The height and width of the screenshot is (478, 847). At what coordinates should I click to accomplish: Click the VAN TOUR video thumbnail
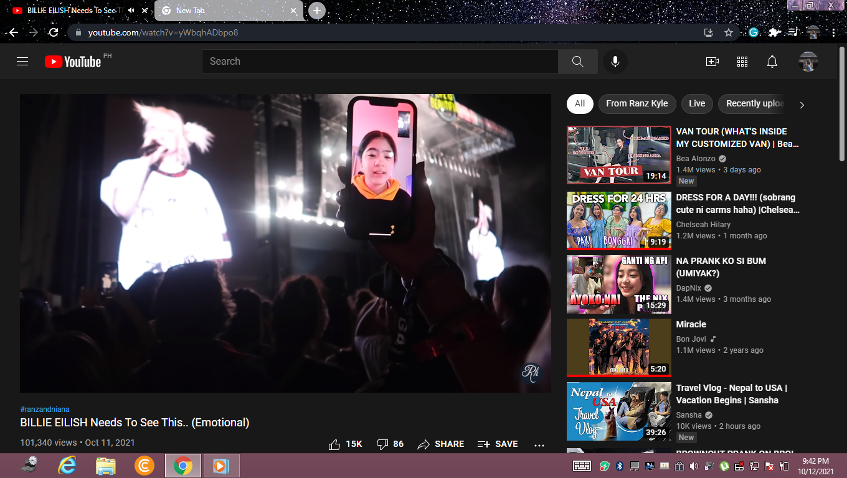(x=619, y=155)
